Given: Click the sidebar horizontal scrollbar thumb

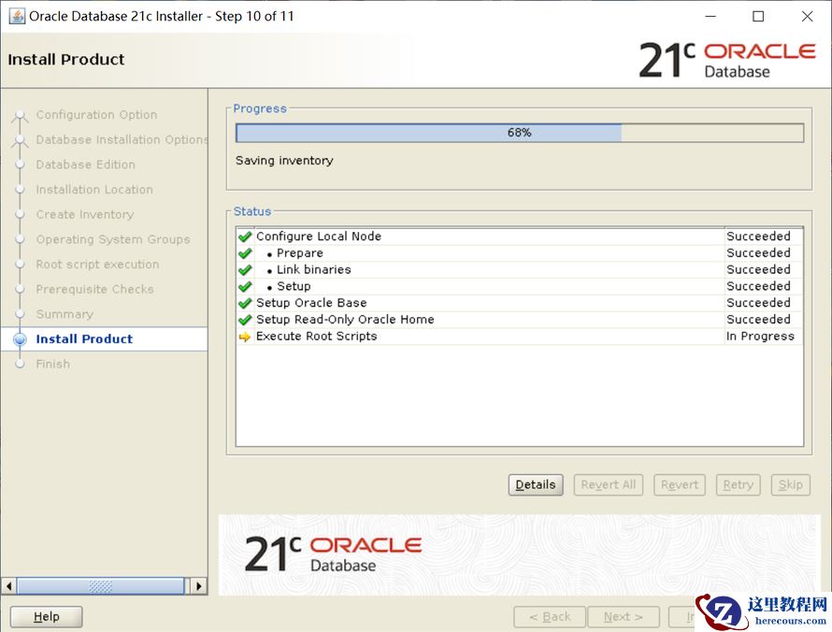Looking at the screenshot, I should point(101,586).
